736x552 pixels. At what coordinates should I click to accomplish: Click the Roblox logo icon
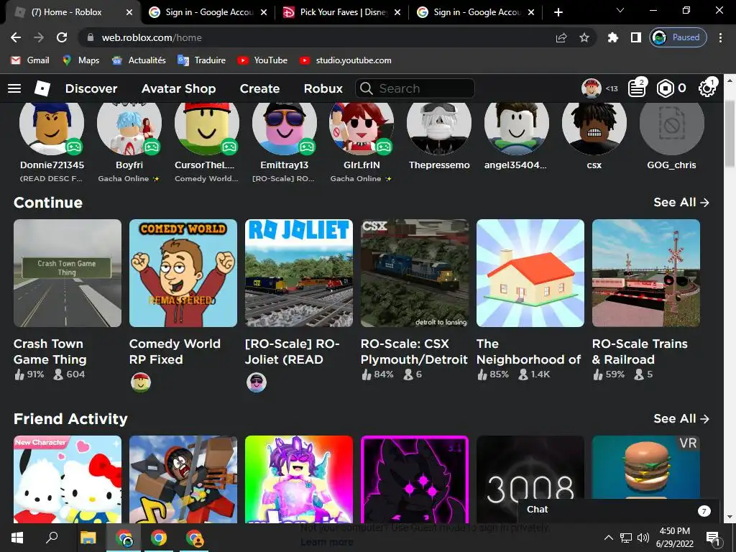[42, 88]
